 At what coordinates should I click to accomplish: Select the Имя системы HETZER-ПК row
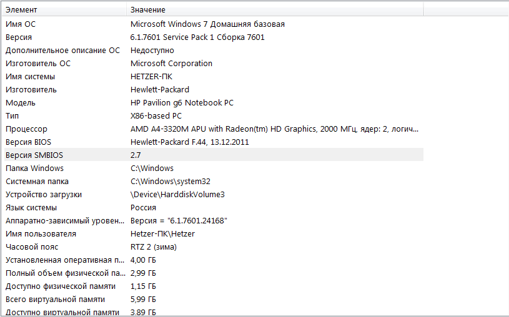[214, 77]
